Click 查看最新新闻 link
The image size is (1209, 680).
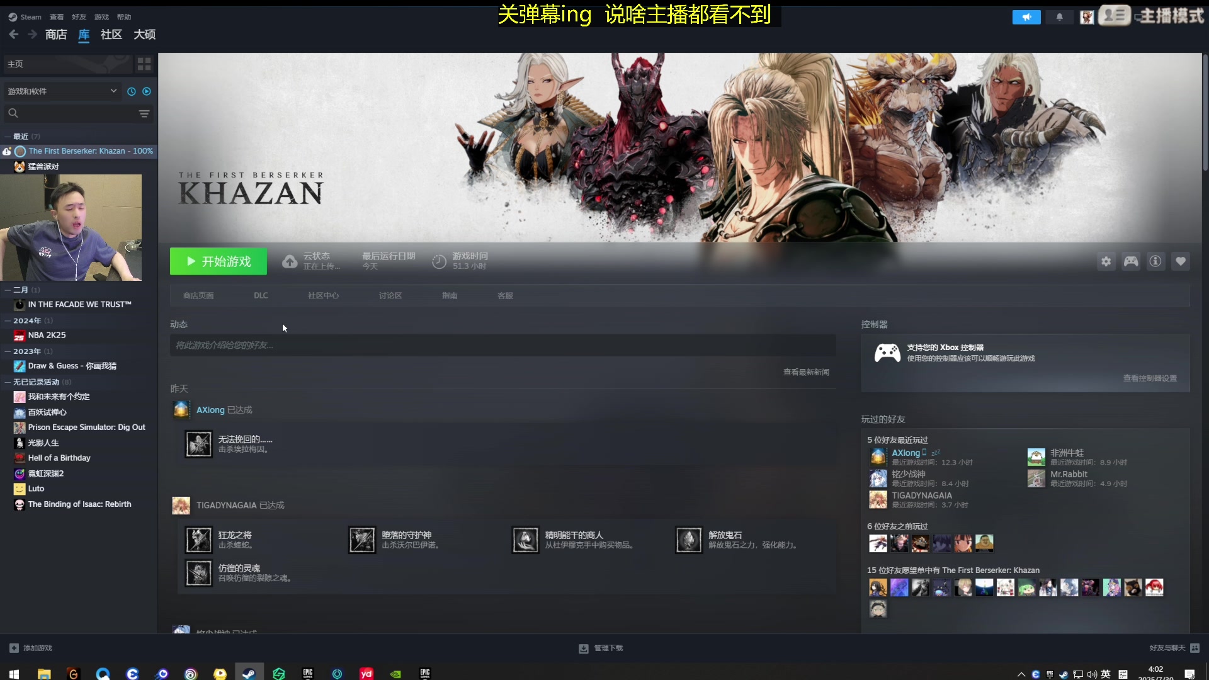coord(806,373)
